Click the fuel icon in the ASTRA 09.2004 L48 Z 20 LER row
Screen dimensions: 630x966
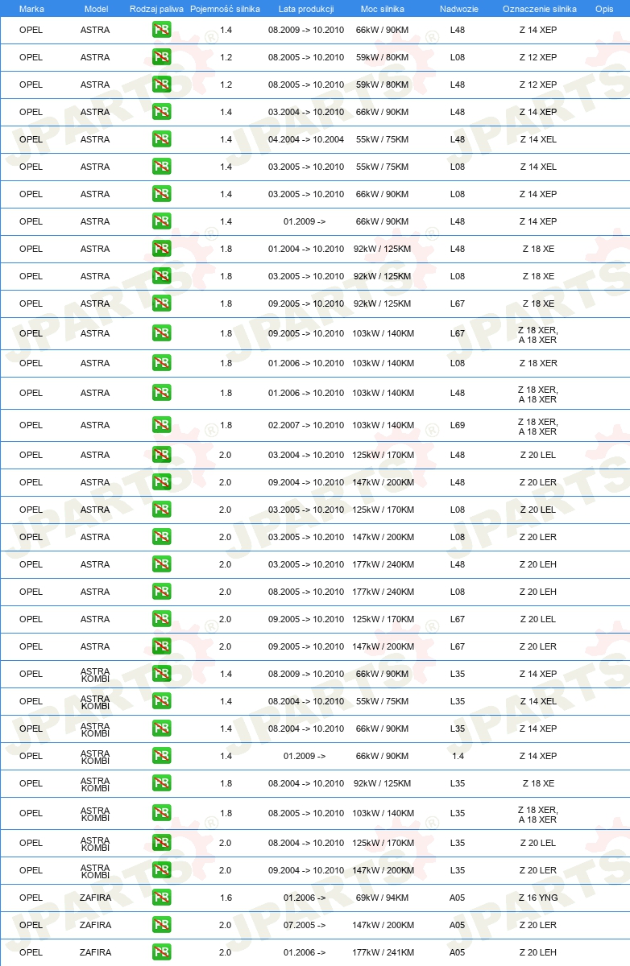[x=162, y=482]
